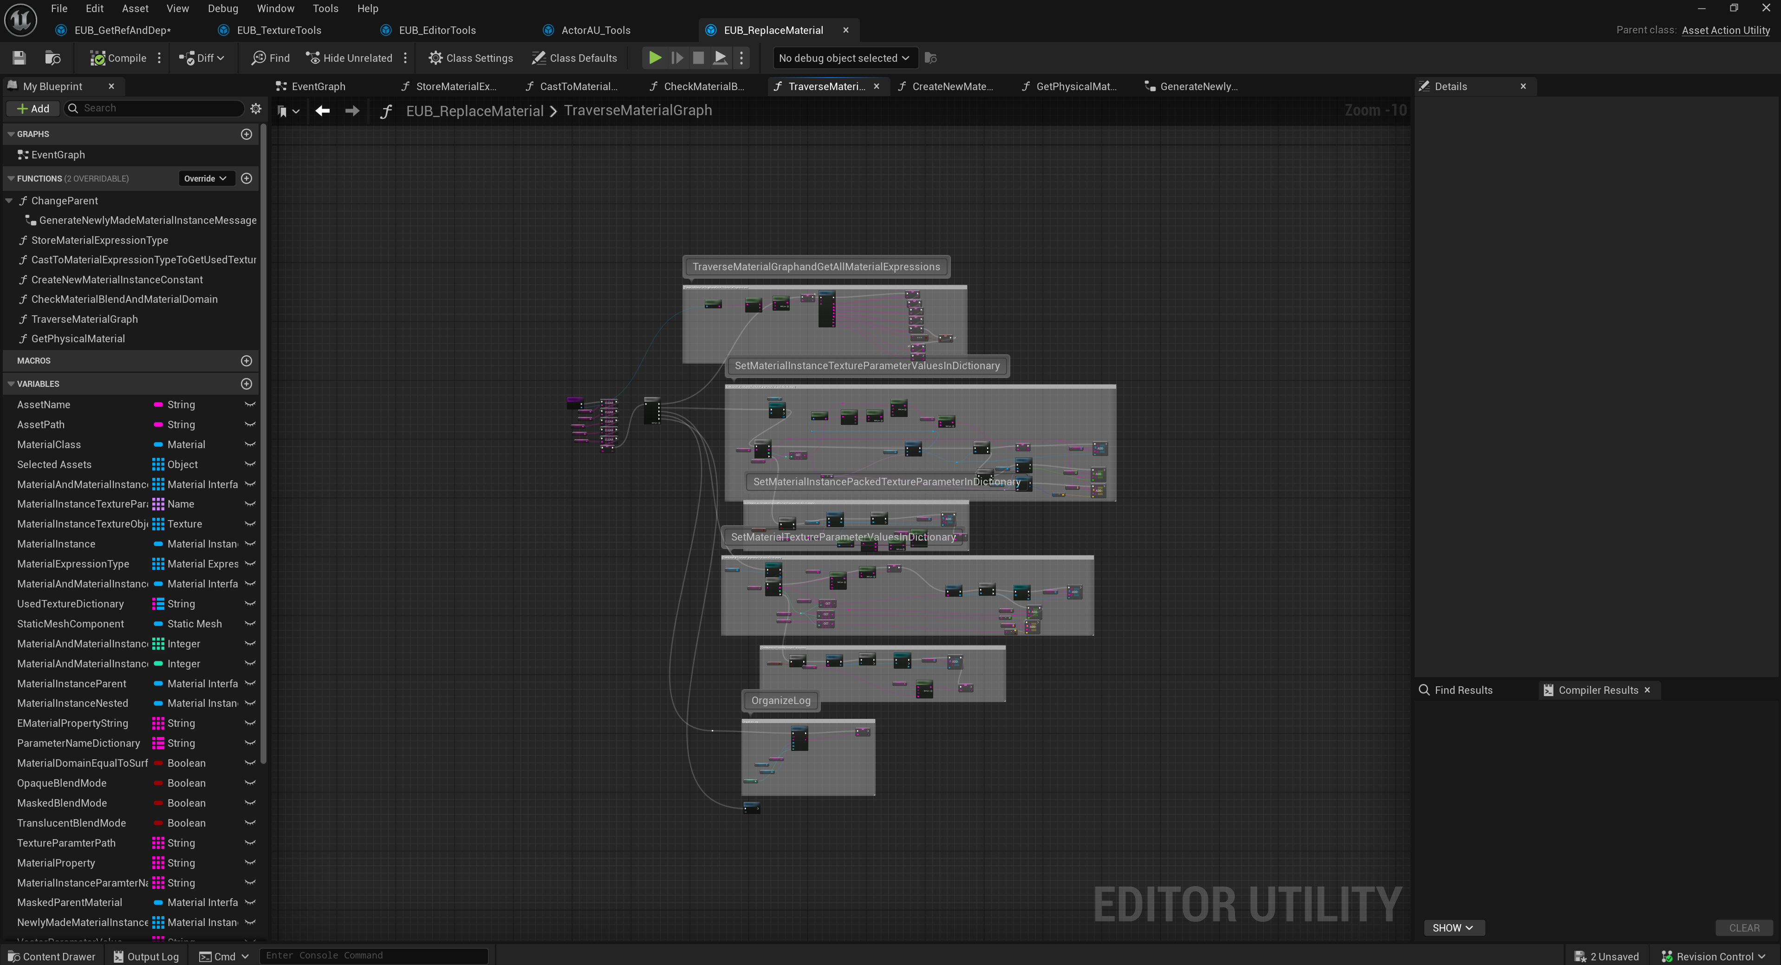
Task: Toggle visibility eye for AssetPath variable
Action: pos(250,425)
